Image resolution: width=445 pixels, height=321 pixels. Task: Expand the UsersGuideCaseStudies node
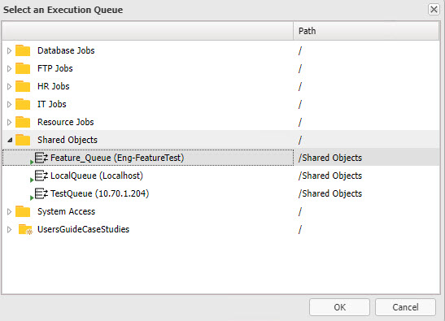pos(9,229)
